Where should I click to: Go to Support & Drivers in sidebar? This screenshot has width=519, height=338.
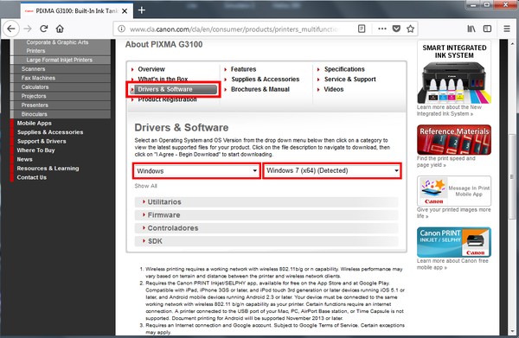point(42,141)
